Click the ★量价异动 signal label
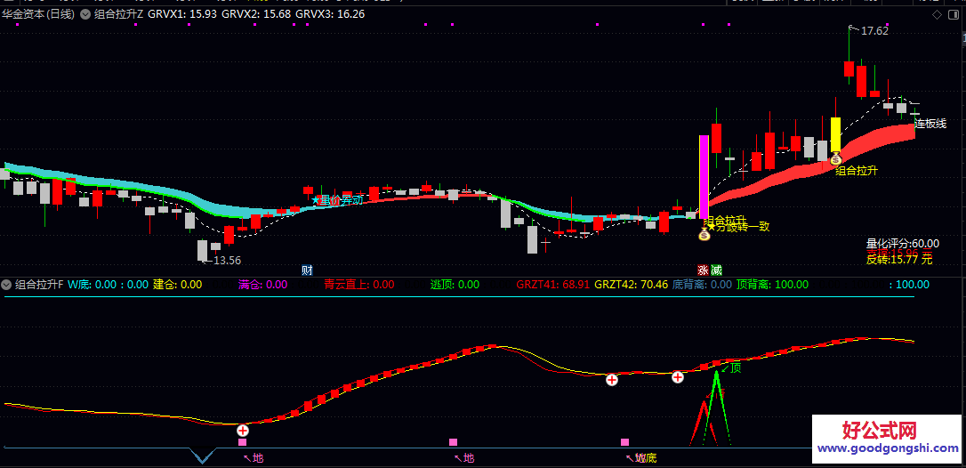Image resolution: width=966 pixels, height=468 pixels. [x=336, y=200]
